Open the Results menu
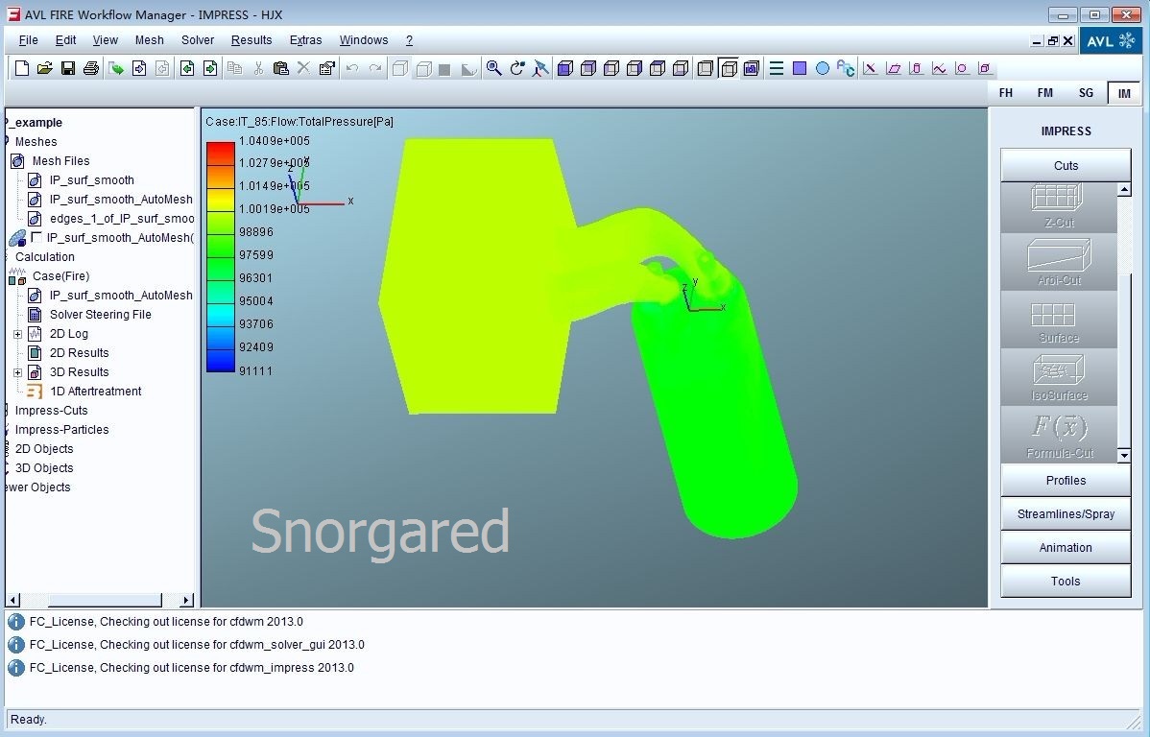 point(252,40)
